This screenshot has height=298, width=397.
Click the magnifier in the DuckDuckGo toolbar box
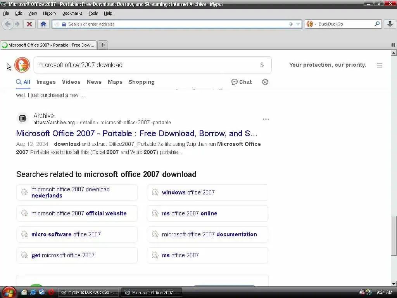[377, 24]
